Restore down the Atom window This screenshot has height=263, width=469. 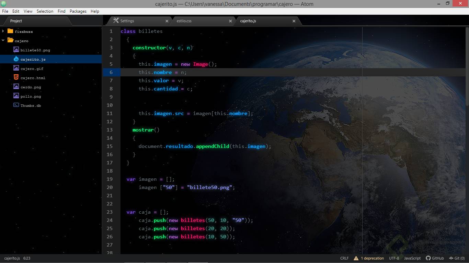[x=448, y=4]
